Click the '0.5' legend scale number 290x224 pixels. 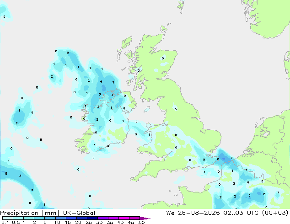click(x=16, y=222)
